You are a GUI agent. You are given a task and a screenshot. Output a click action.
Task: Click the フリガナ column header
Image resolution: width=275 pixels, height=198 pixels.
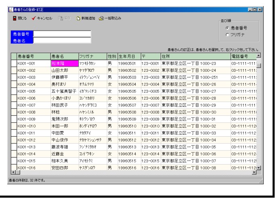pyautogui.click(x=93, y=56)
